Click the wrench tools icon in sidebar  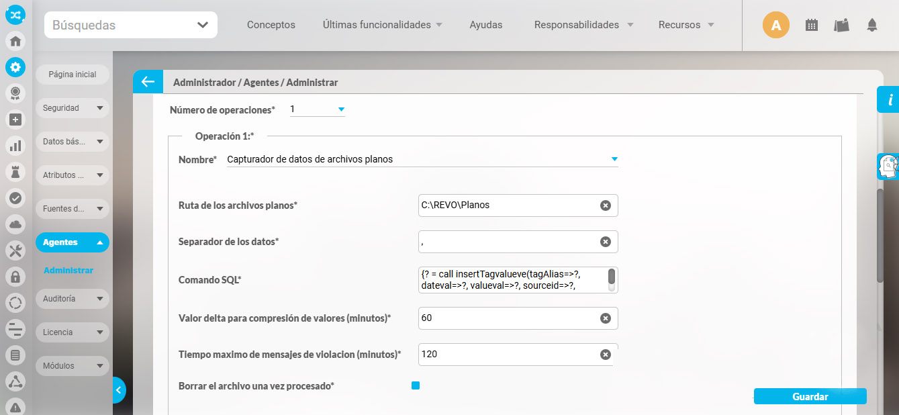click(15, 250)
